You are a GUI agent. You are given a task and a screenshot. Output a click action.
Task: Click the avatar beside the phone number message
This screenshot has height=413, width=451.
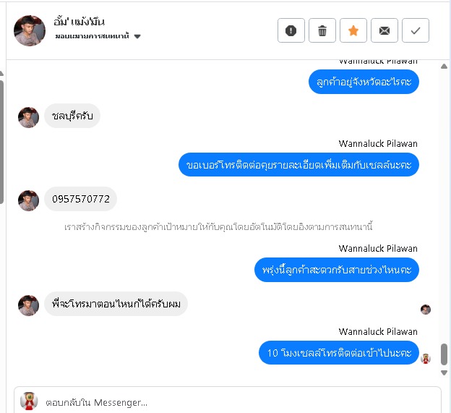click(28, 200)
